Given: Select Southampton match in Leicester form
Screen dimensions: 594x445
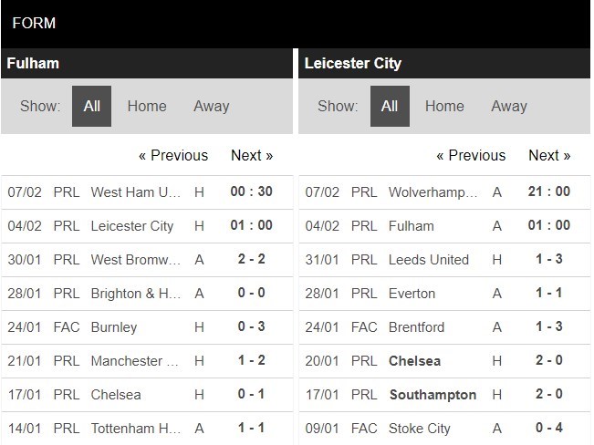Looking at the screenshot, I should (432, 395).
